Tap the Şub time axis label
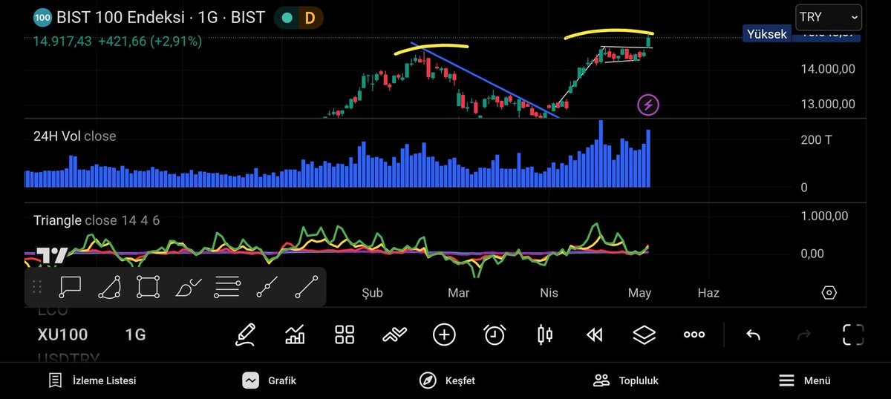This screenshot has width=891, height=399. (x=372, y=293)
